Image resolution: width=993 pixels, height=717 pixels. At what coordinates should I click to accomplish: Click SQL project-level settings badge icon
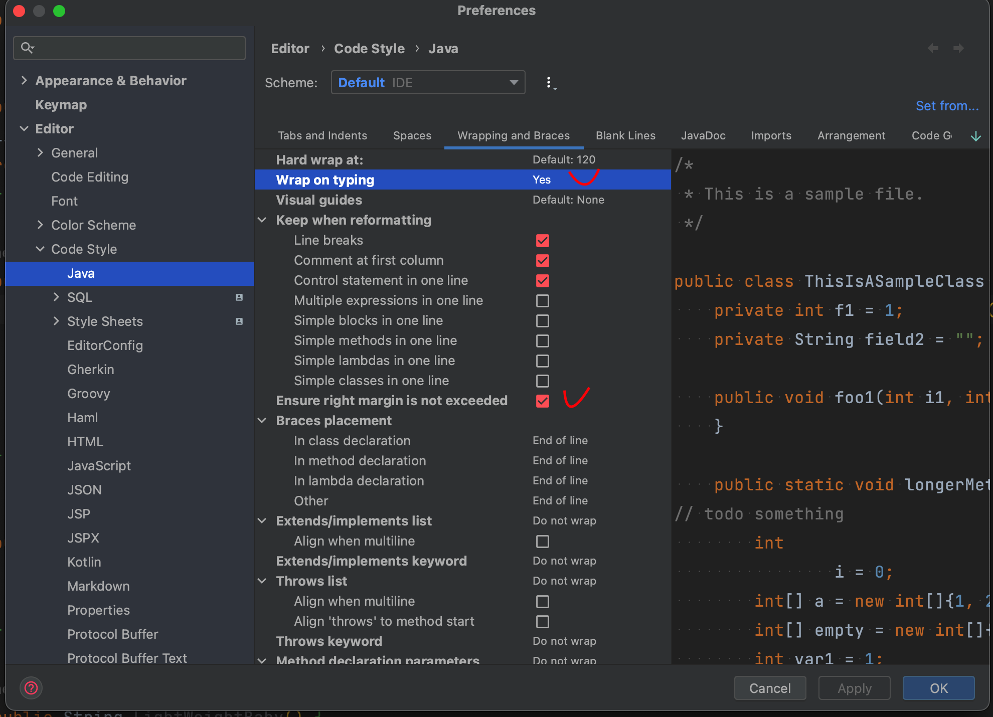coord(239,297)
